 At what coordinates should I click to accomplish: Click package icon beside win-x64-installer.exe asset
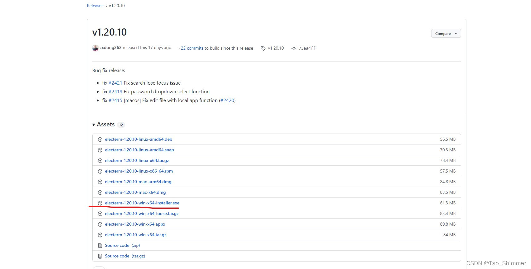(x=100, y=203)
